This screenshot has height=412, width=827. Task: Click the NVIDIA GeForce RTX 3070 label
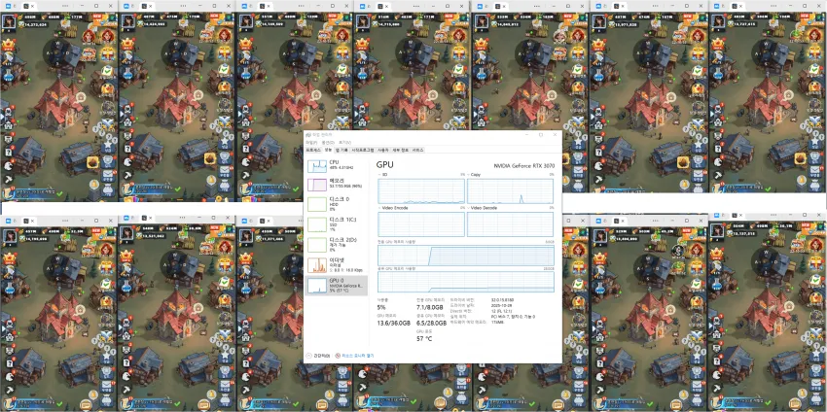(523, 165)
